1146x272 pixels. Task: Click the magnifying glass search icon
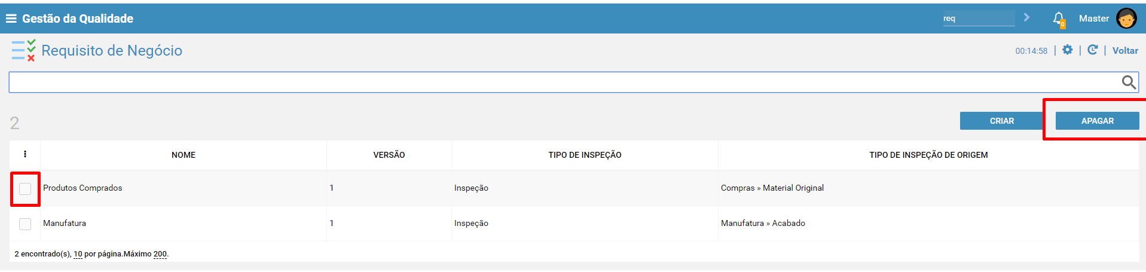[x=1128, y=82]
